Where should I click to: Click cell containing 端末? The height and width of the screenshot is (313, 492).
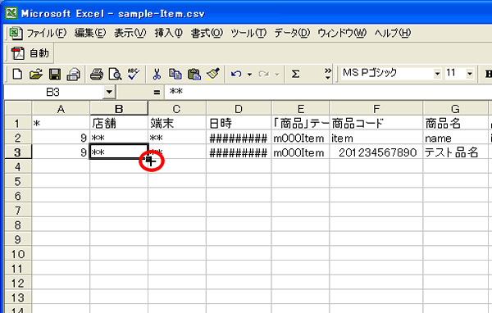click(x=177, y=123)
